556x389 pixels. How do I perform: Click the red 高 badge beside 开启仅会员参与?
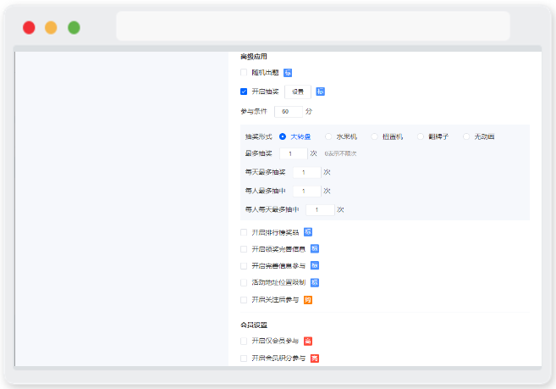308,342
